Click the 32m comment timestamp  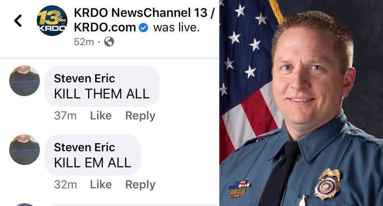[x=66, y=185]
